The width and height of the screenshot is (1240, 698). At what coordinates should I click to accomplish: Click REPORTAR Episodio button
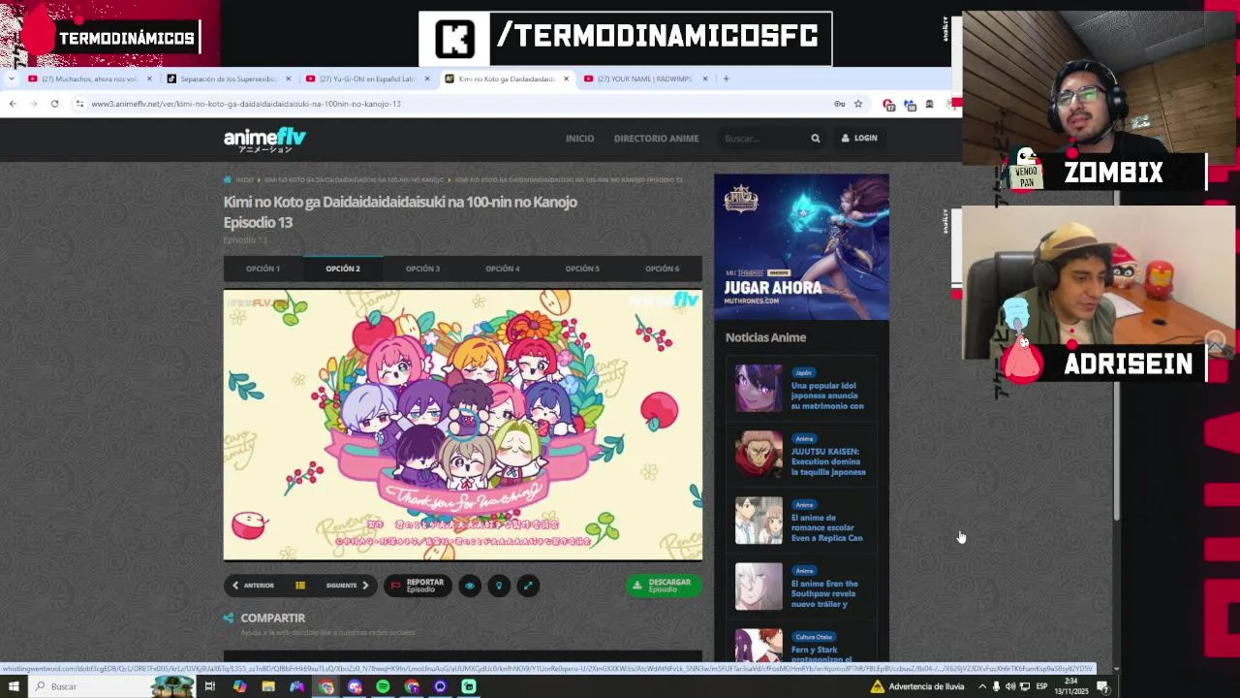point(418,586)
